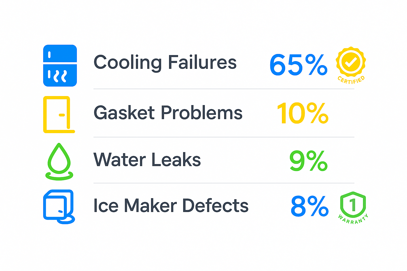This screenshot has height=271, width=407.
Task: Click the yellow 10% value
Action: point(302,113)
